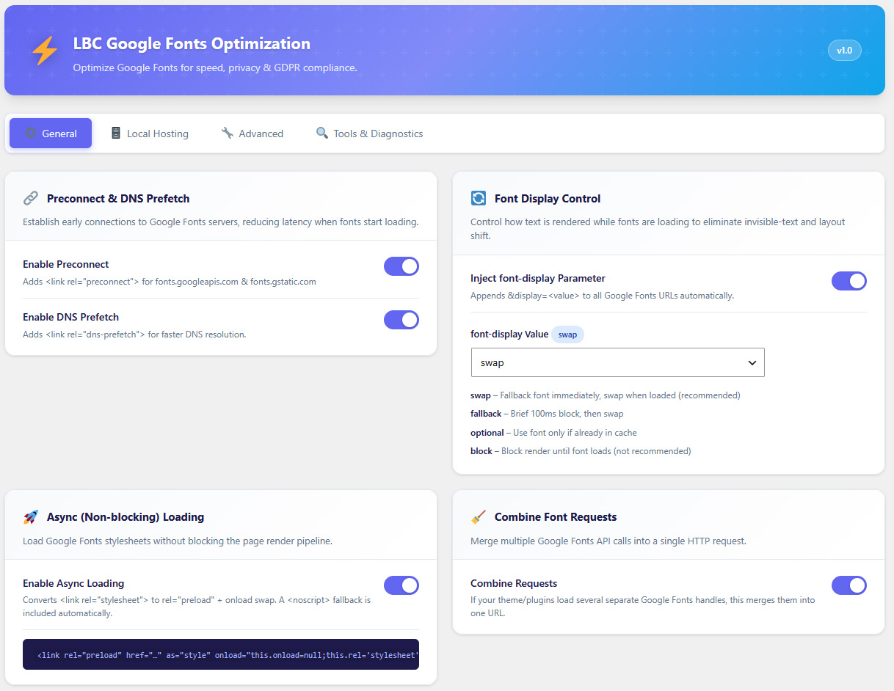The width and height of the screenshot is (894, 691).
Task: Click the refresh icon by Font Display Control
Action: (x=479, y=198)
